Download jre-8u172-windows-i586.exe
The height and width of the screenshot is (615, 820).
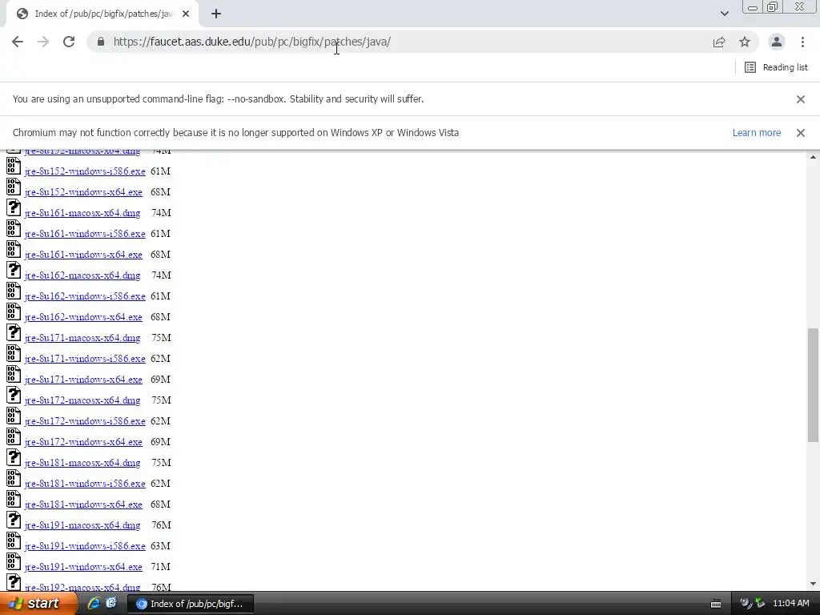tap(85, 421)
